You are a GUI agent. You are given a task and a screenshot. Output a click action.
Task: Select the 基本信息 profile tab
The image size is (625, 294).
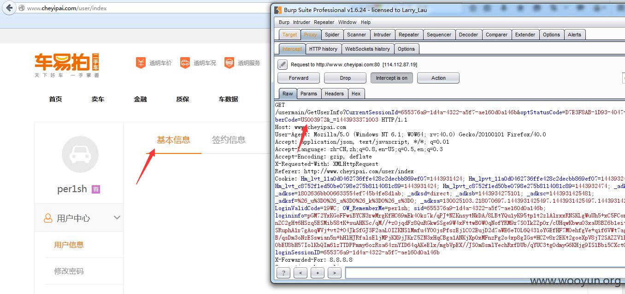(173, 140)
